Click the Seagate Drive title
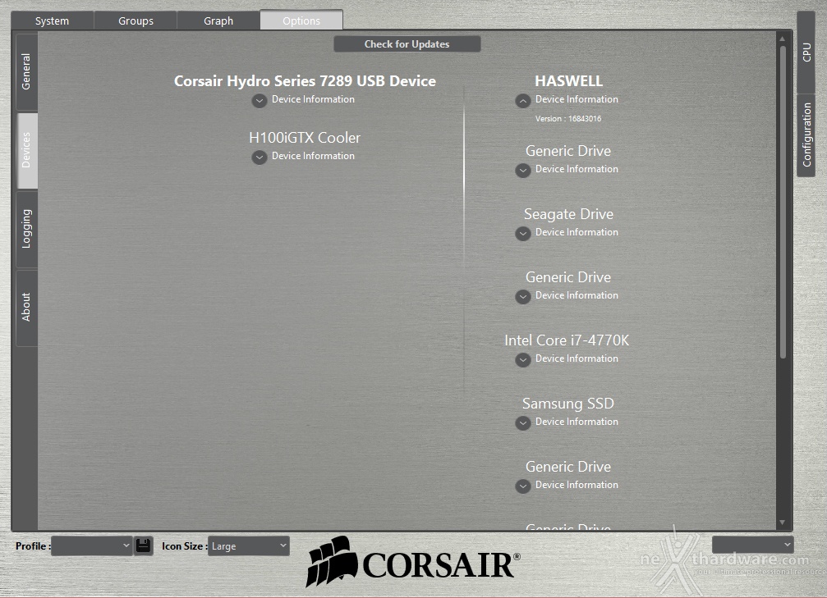 (x=568, y=214)
